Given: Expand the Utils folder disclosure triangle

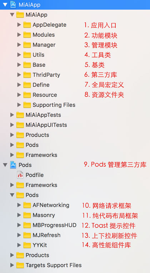Looking at the screenshot, I should pos(19,55).
